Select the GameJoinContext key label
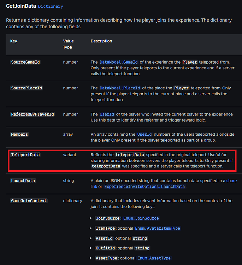The height and width of the screenshot is (265, 242). click(29, 201)
